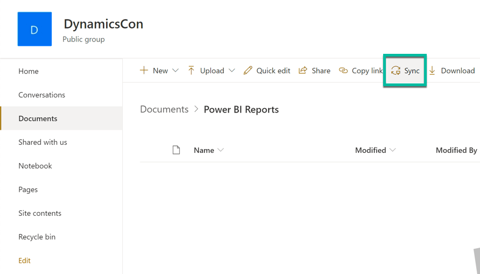This screenshot has height=274, width=480.
Task: Expand the Upload dropdown chevron
Action: coord(232,71)
